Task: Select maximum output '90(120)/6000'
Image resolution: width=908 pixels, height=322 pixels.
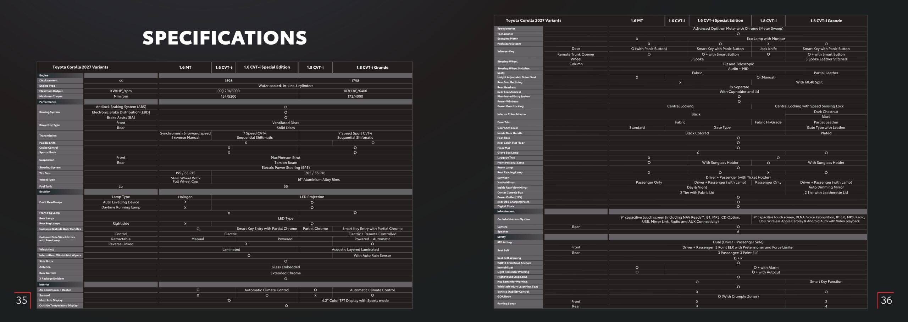Action: tap(228, 91)
